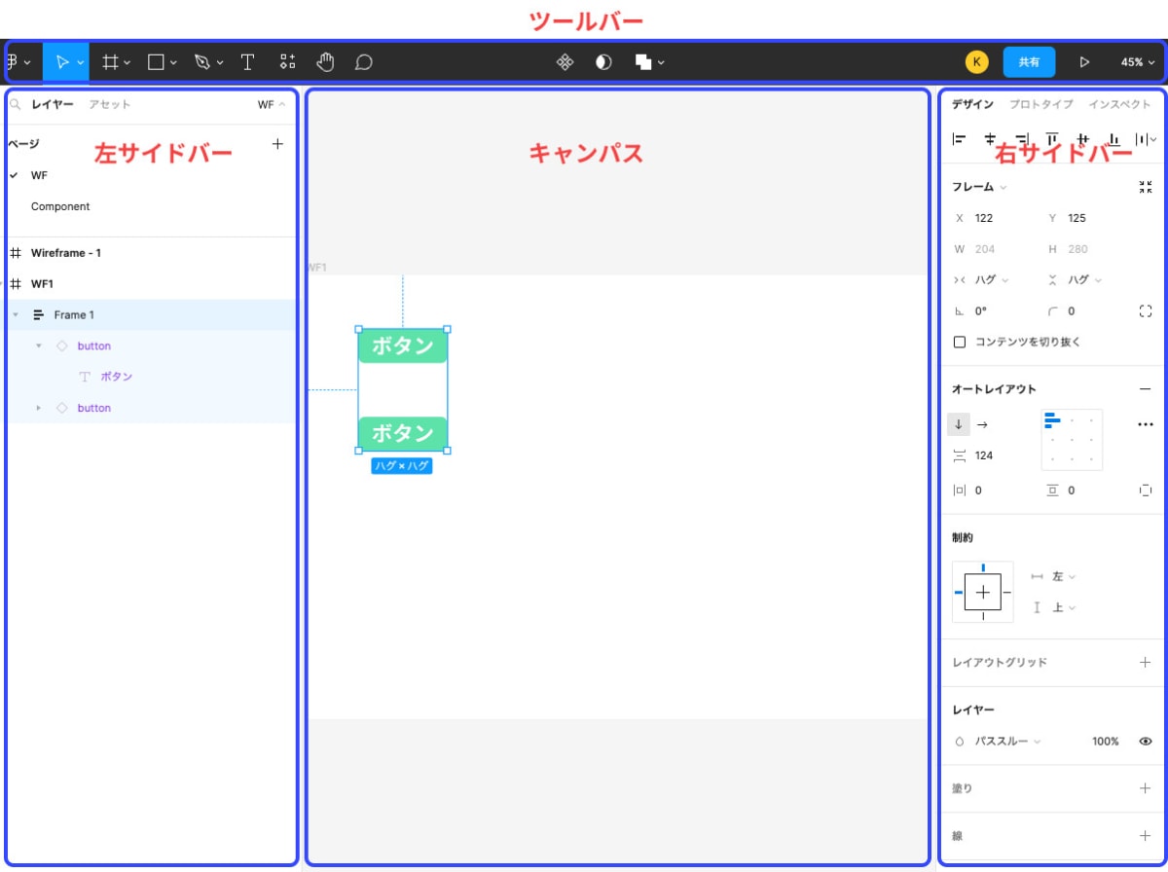
Task: Collapse the Frame 1 layer arrow
Action: (x=16, y=314)
